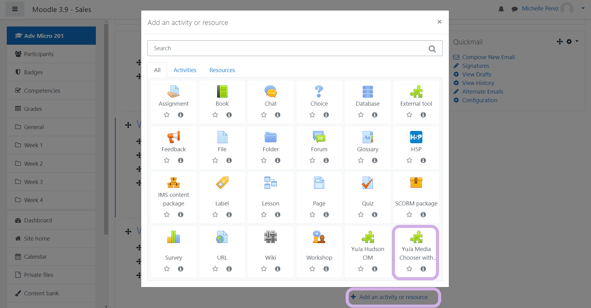Toggle favorite star for Survey

pos(166,269)
